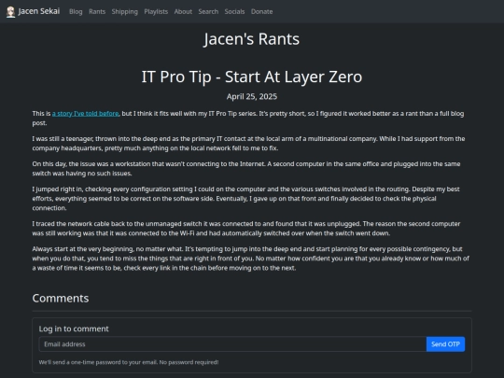This screenshot has height=378, width=504.
Task: Click the Comments heading
Action: (61, 299)
